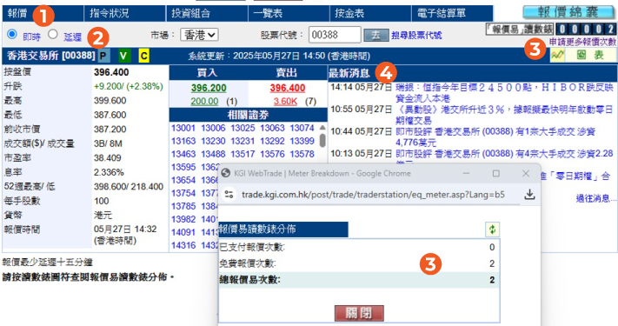618x326 pixels.
Task: Open related security 13025
Action: coord(243,128)
